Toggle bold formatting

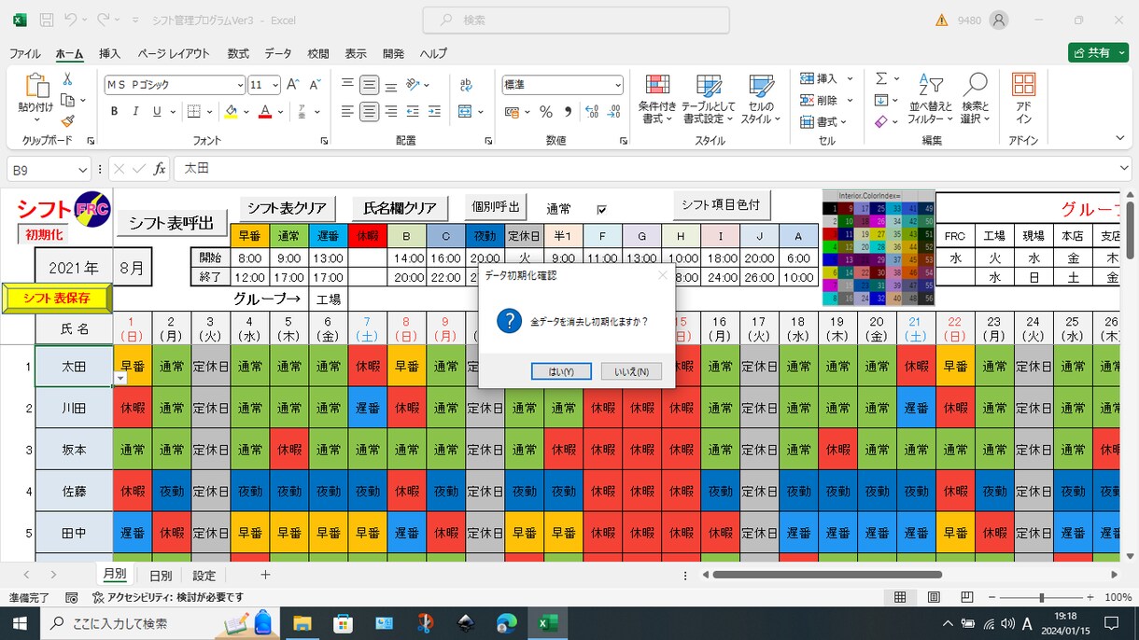(x=114, y=112)
